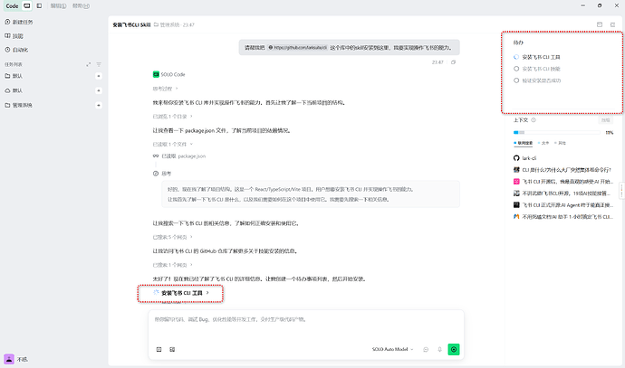
Task: Open the github.com link in the user message
Action: point(298,48)
